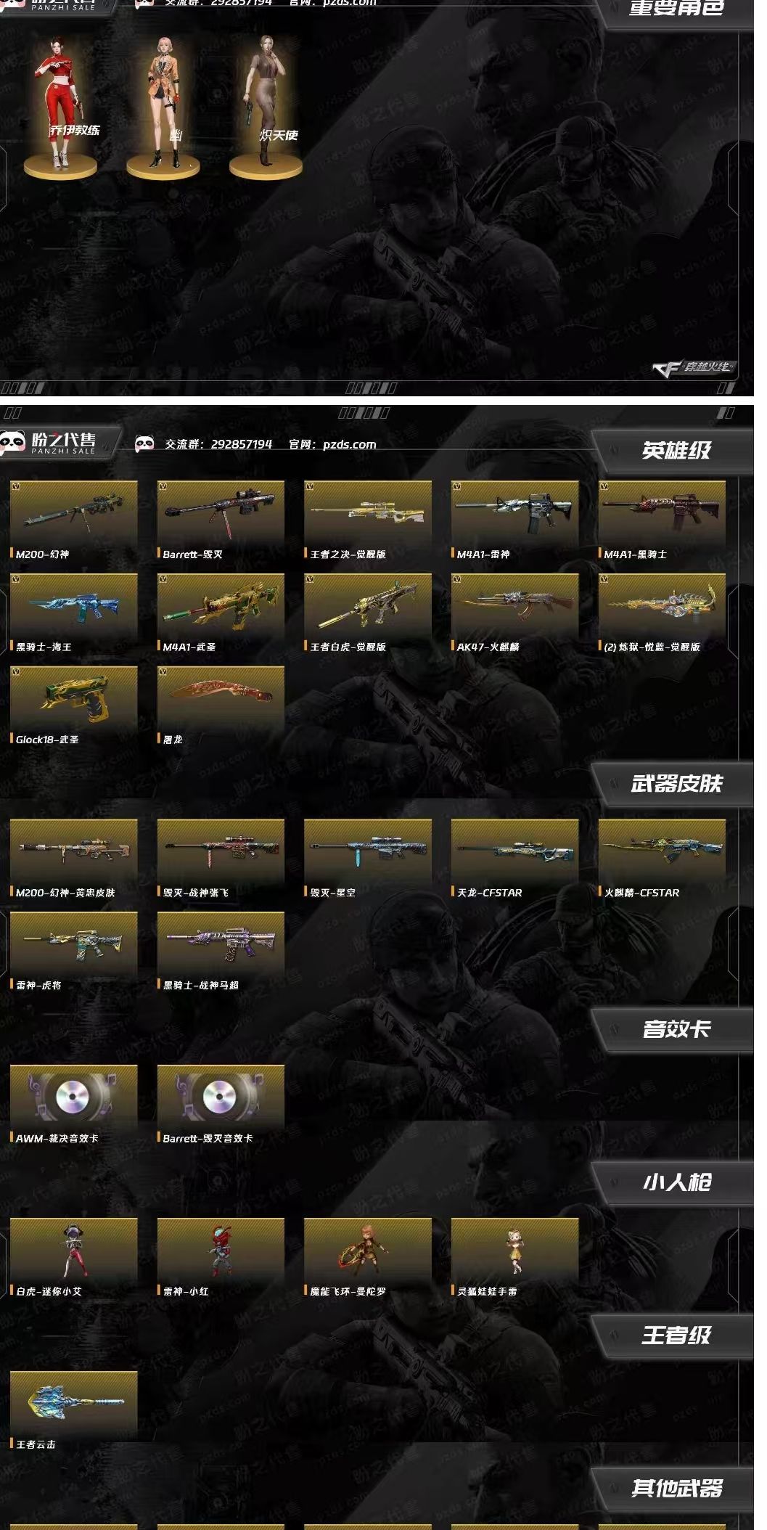Select the Barrett-毁灭音效卡 disc icon

221,1097
